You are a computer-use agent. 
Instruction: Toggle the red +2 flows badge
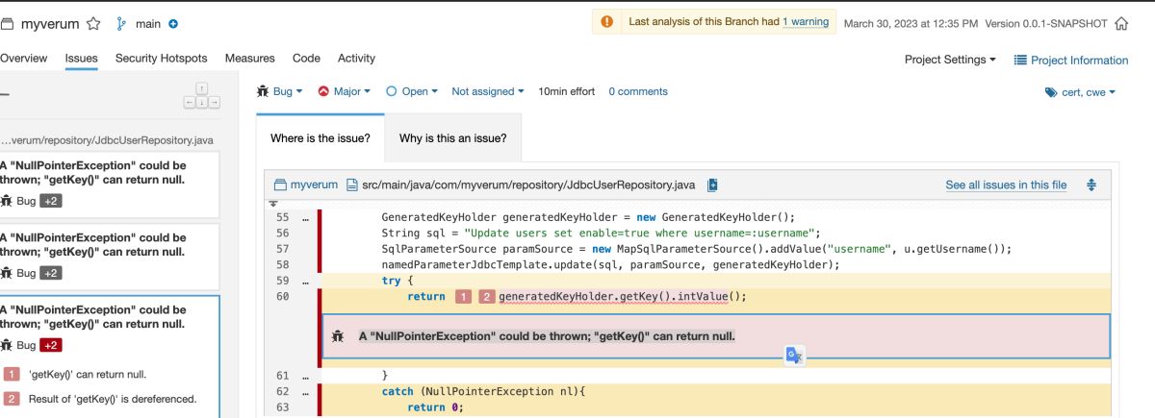pyautogui.click(x=50, y=345)
